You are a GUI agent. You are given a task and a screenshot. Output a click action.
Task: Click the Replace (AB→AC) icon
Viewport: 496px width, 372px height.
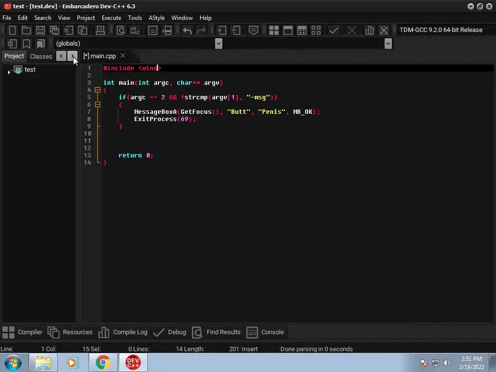coord(135,31)
